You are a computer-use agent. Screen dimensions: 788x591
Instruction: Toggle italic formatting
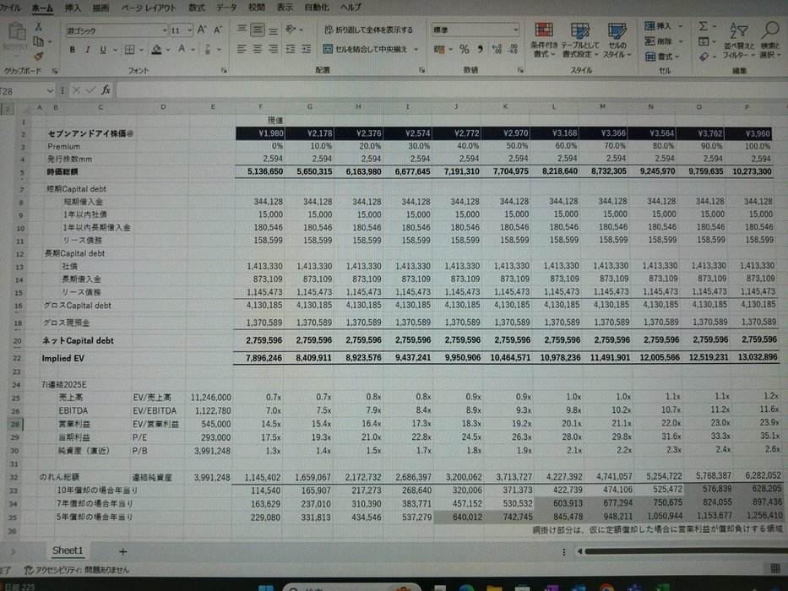click(88, 50)
